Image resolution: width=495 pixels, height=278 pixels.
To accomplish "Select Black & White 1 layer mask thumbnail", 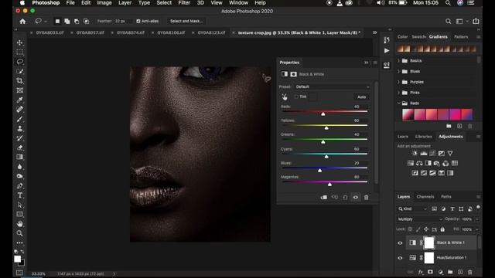I will [x=429, y=242].
